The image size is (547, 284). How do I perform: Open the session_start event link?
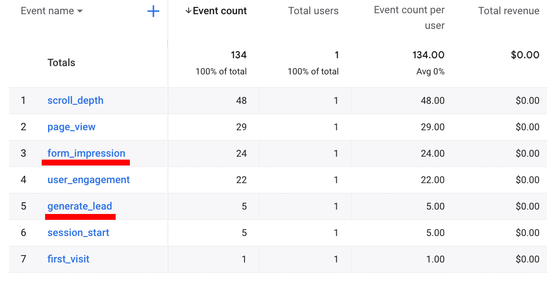click(x=78, y=233)
